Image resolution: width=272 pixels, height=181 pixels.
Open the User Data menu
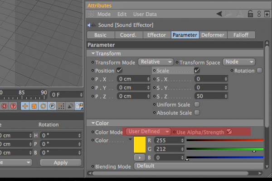[145, 14]
